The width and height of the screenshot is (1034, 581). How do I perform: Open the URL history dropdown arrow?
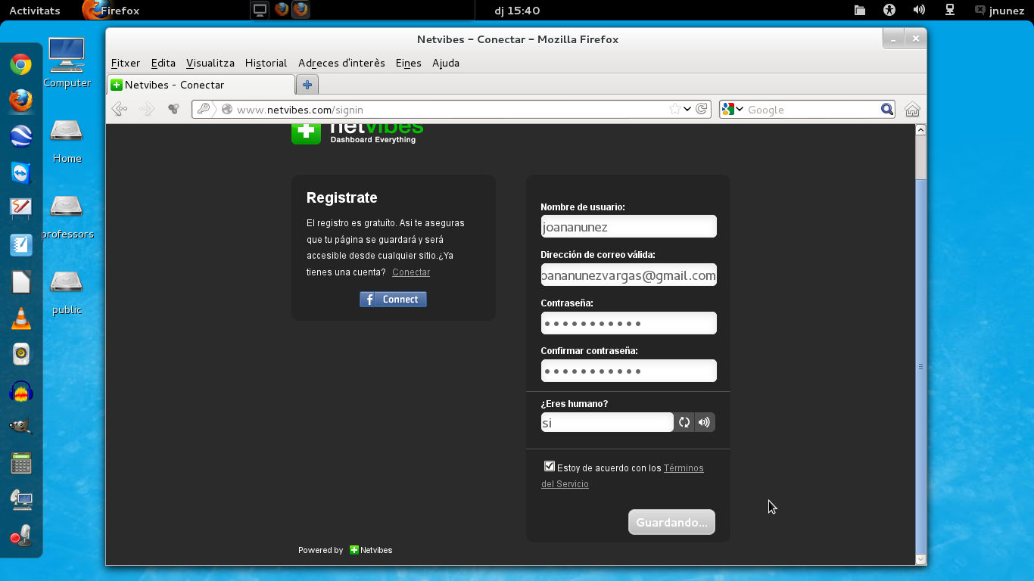click(x=687, y=109)
